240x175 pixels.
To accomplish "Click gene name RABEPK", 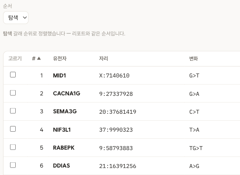I will point(64,148).
